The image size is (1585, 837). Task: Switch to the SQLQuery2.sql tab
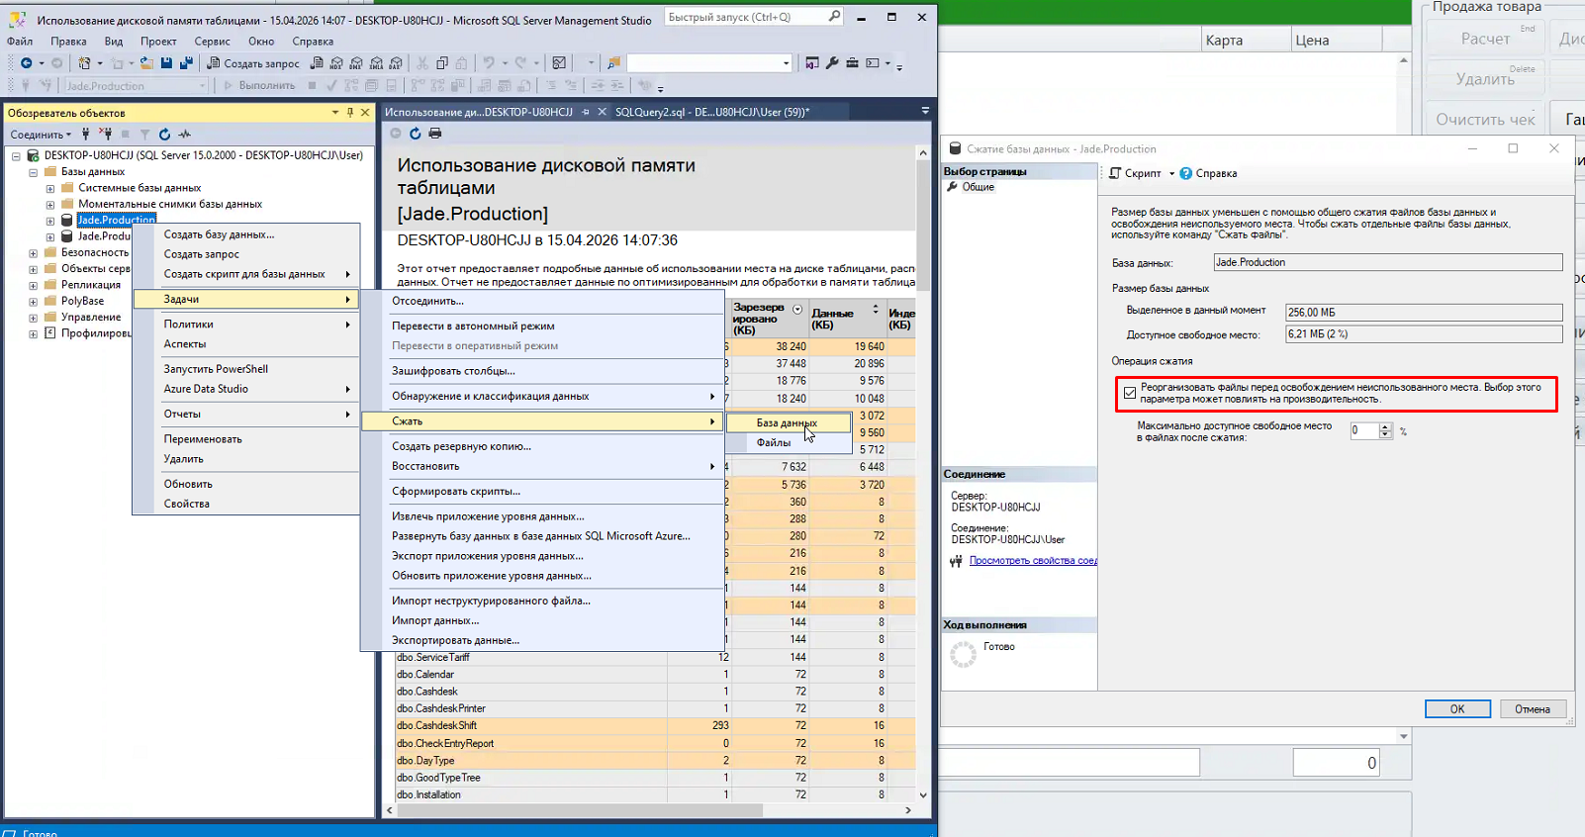710,112
